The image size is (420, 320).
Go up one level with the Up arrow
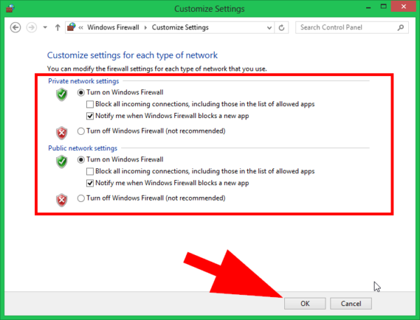[x=57, y=28]
